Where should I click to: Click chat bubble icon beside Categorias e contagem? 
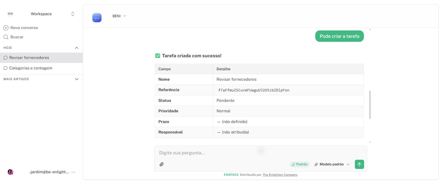coord(5,68)
